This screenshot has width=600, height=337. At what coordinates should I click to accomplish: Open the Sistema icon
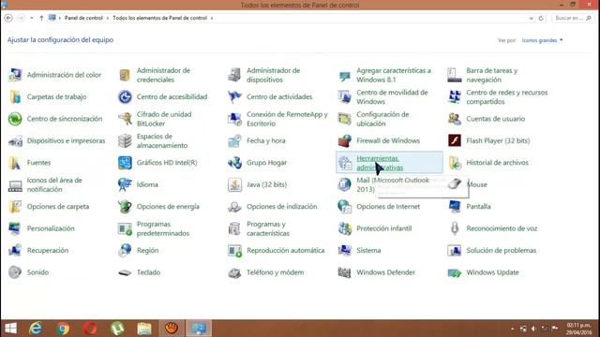pos(344,250)
